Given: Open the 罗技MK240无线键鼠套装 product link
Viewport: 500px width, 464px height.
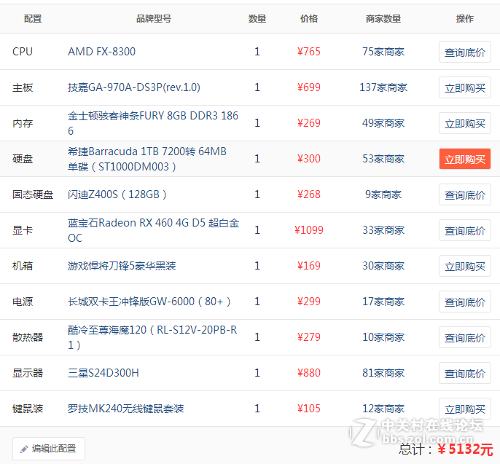Looking at the screenshot, I should pos(126,409).
